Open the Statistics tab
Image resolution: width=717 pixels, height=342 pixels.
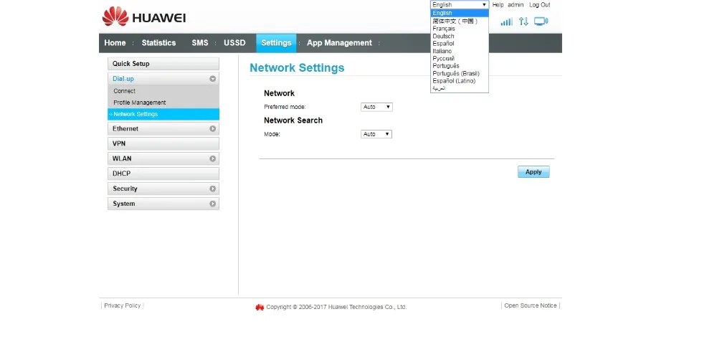coord(158,43)
